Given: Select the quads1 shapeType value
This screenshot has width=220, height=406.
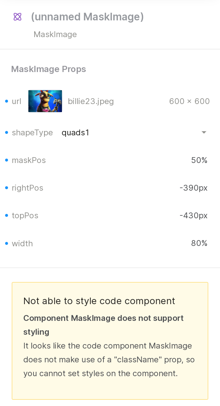Looking at the screenshot, I should 75,133.
